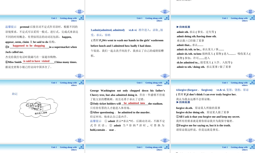Click the theatre cloud illustration on the 助记 slide
This screenshot has width=255, height=153.
pos(39,107)
